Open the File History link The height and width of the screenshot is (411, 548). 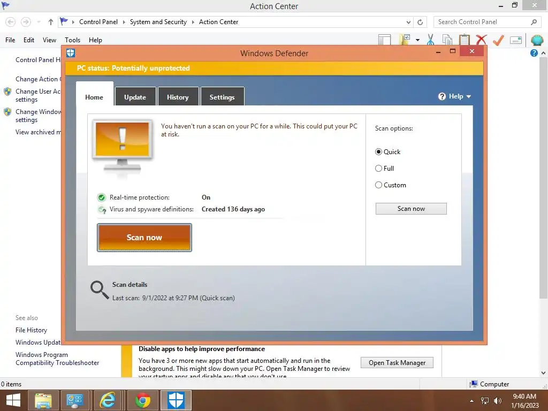pos(31,330)
